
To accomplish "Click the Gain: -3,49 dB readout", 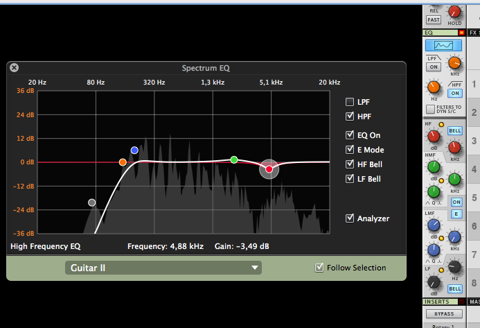I will [x=242, y=246].
